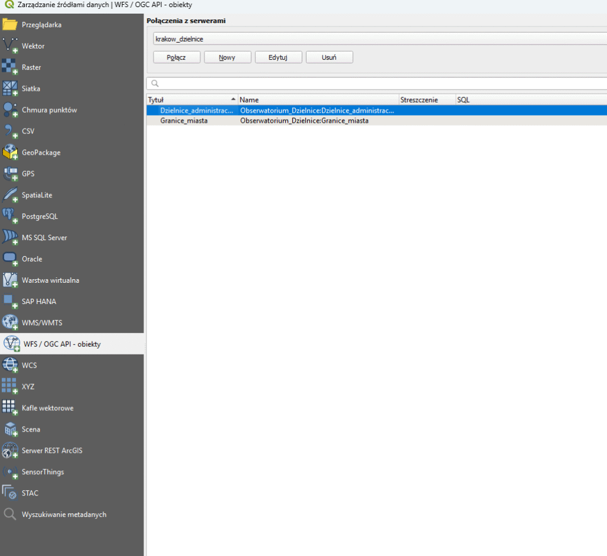Click the Nowy connection button
607x556 pixels.
[227, 57]
